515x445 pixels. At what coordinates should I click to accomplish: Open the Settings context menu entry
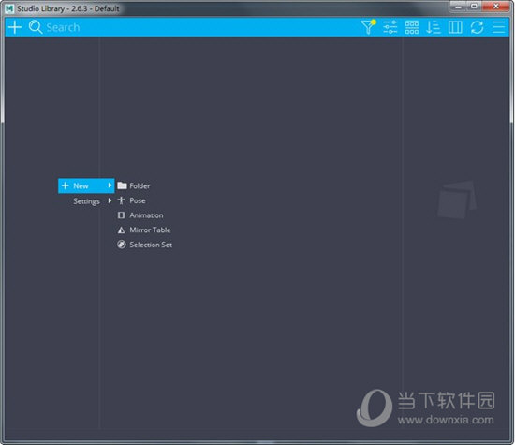86,200
